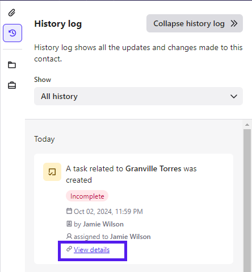The height and width of the screenshot is (272, 252).
Task: Open the briefcase icon in sidebar
Action: (x=12, y=85)
